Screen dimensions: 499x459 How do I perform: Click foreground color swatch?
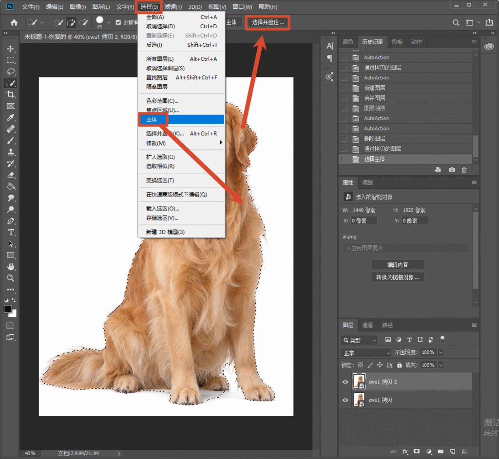[8, 309]
